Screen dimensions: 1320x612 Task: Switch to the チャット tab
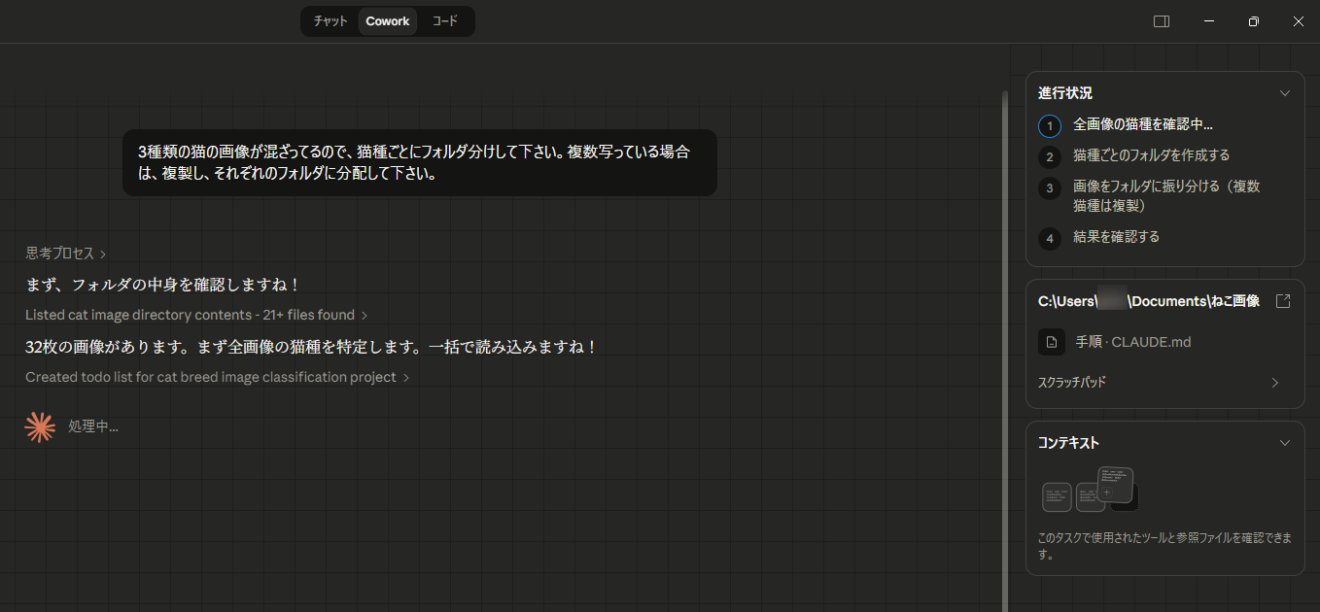tap(330, 21)
